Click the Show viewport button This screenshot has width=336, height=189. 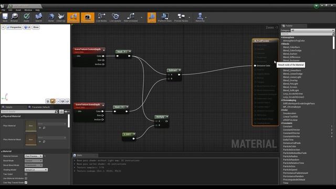pos(36,27)
